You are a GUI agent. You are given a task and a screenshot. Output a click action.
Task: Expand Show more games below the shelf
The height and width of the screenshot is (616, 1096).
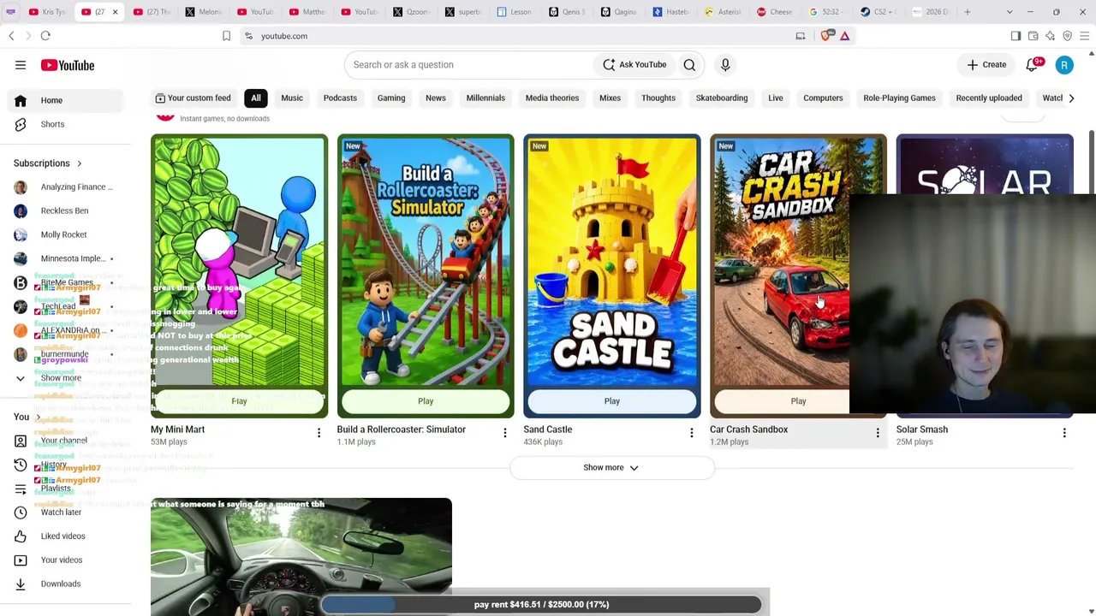(611, 468)
